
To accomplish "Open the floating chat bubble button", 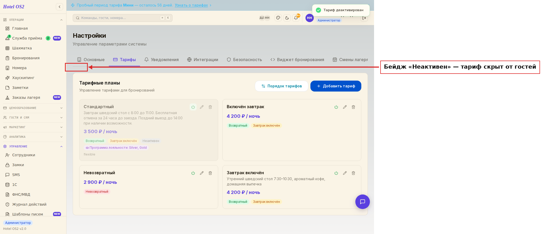I will 362,202.
